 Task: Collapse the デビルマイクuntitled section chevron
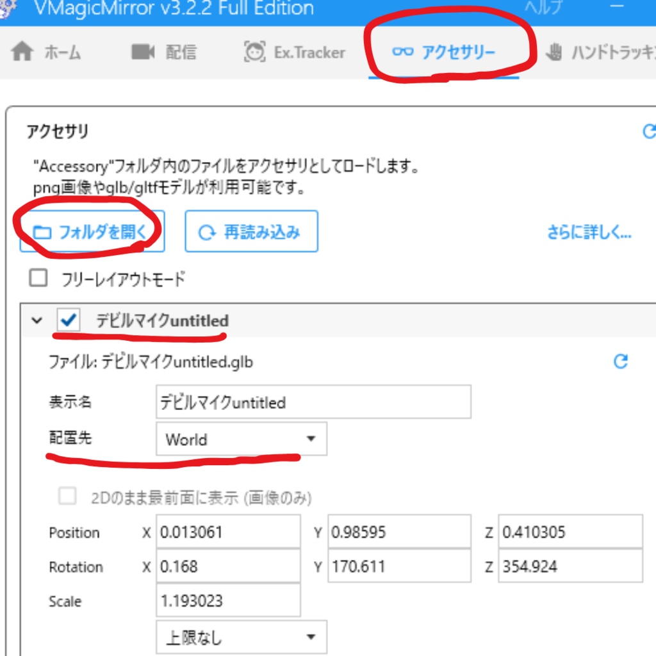[x=37, y=320]
